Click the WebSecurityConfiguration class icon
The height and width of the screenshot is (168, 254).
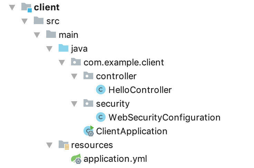point(101,117)
